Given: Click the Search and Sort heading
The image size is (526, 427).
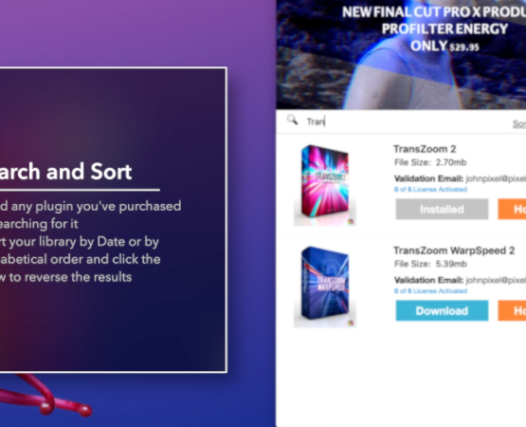Looking at the screenshot, I should pos(65,172).
